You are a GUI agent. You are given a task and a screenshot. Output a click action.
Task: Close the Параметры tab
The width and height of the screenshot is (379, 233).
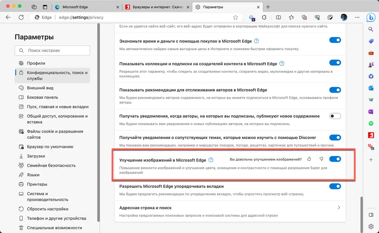point(258,7)
